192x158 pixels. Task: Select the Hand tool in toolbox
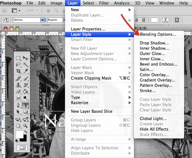(x=18, y=126)
